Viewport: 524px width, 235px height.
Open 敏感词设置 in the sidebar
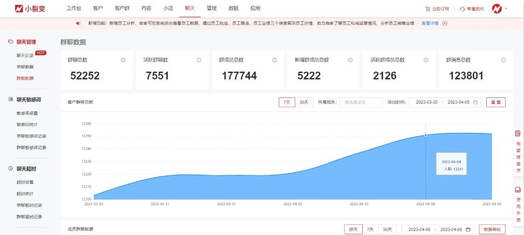click(x=27, y=113)
